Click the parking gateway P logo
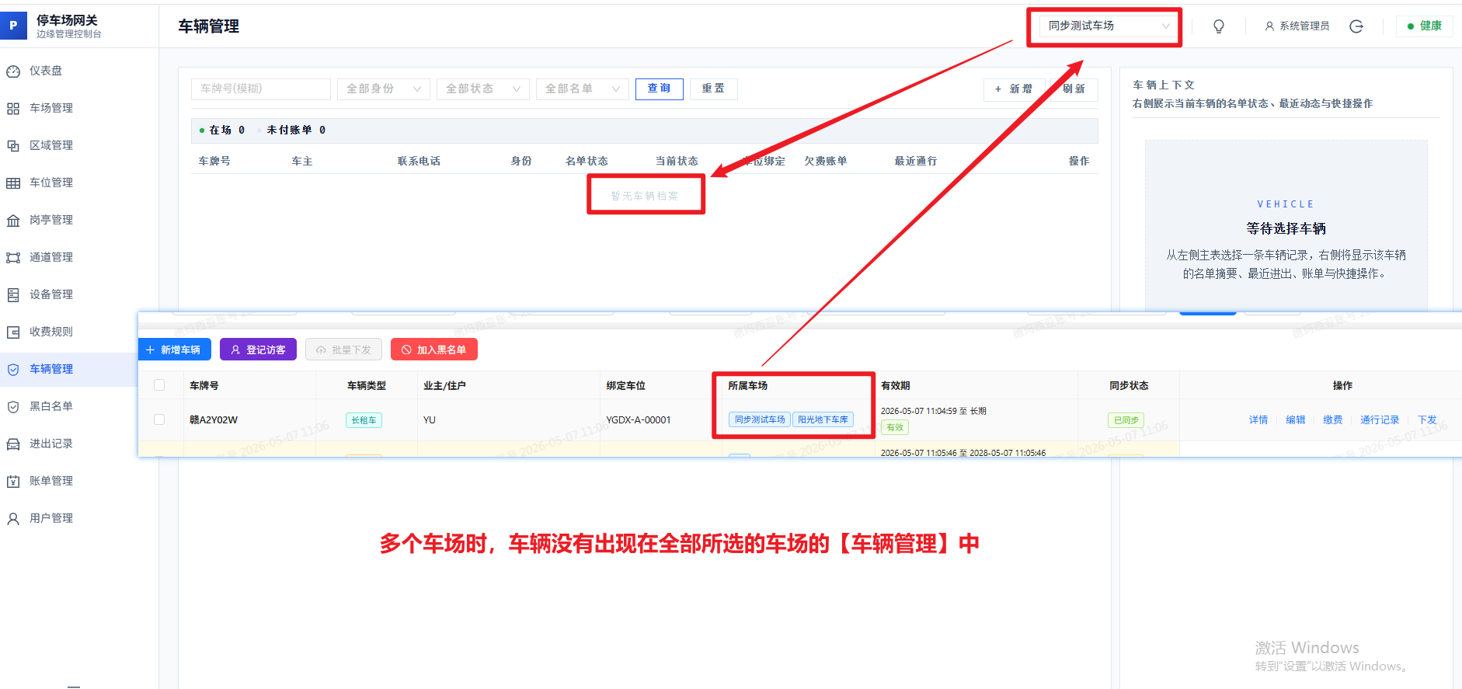The width and height of the screenshot is (1462, 689). [13, 26]
